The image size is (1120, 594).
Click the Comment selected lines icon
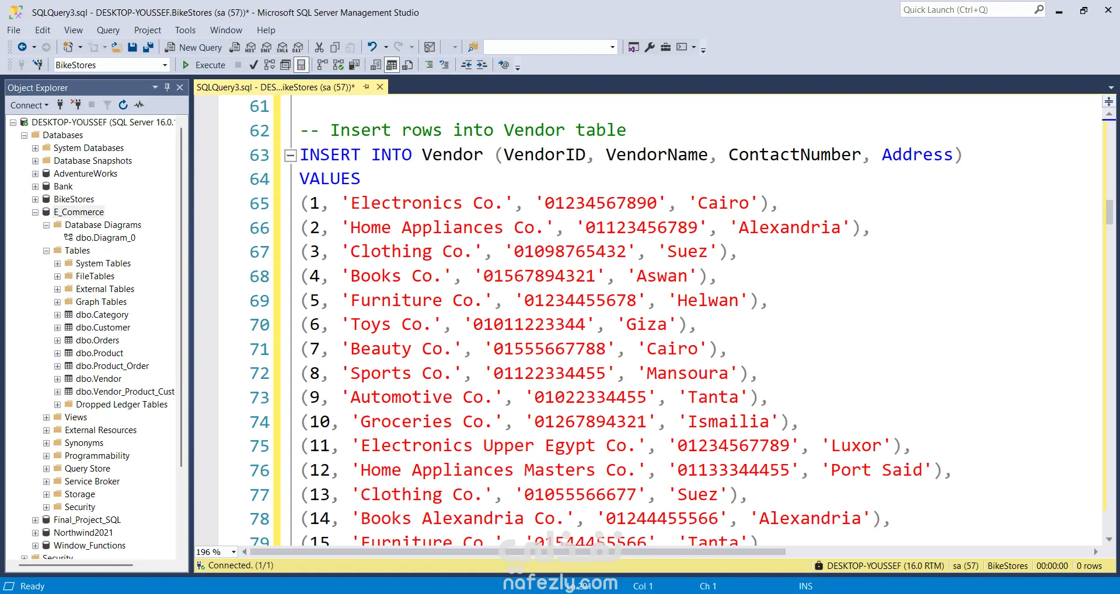coord(429,65)
